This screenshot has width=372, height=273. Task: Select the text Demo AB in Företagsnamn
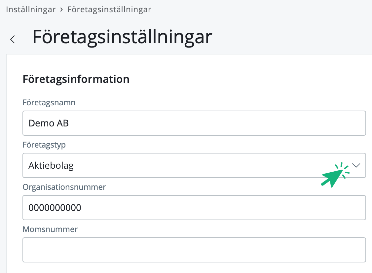(x=48, y=123)
